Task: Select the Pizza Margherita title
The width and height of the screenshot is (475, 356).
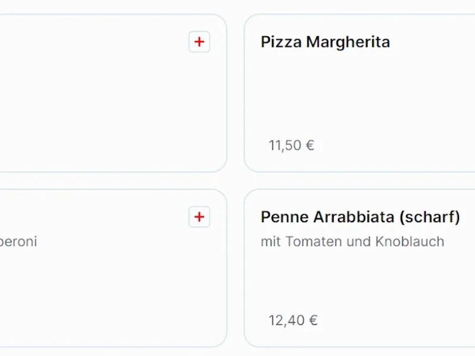Action: coord(325,42)
